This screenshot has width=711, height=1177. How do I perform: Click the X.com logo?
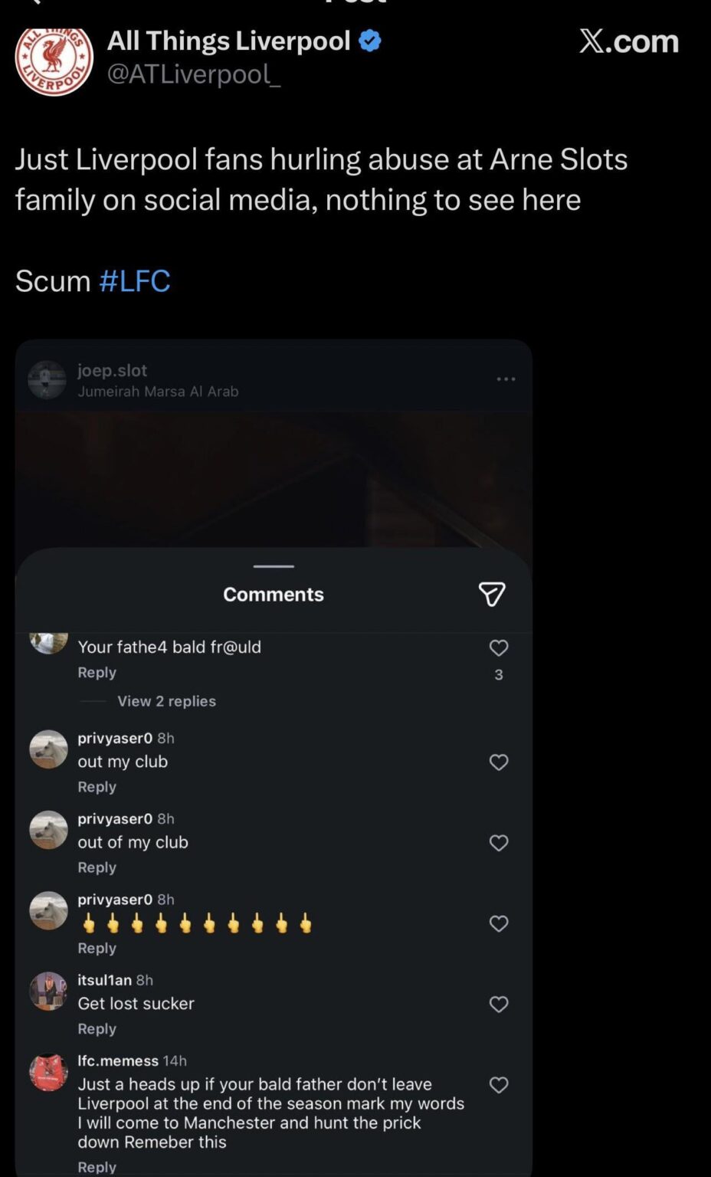point(628,41)
